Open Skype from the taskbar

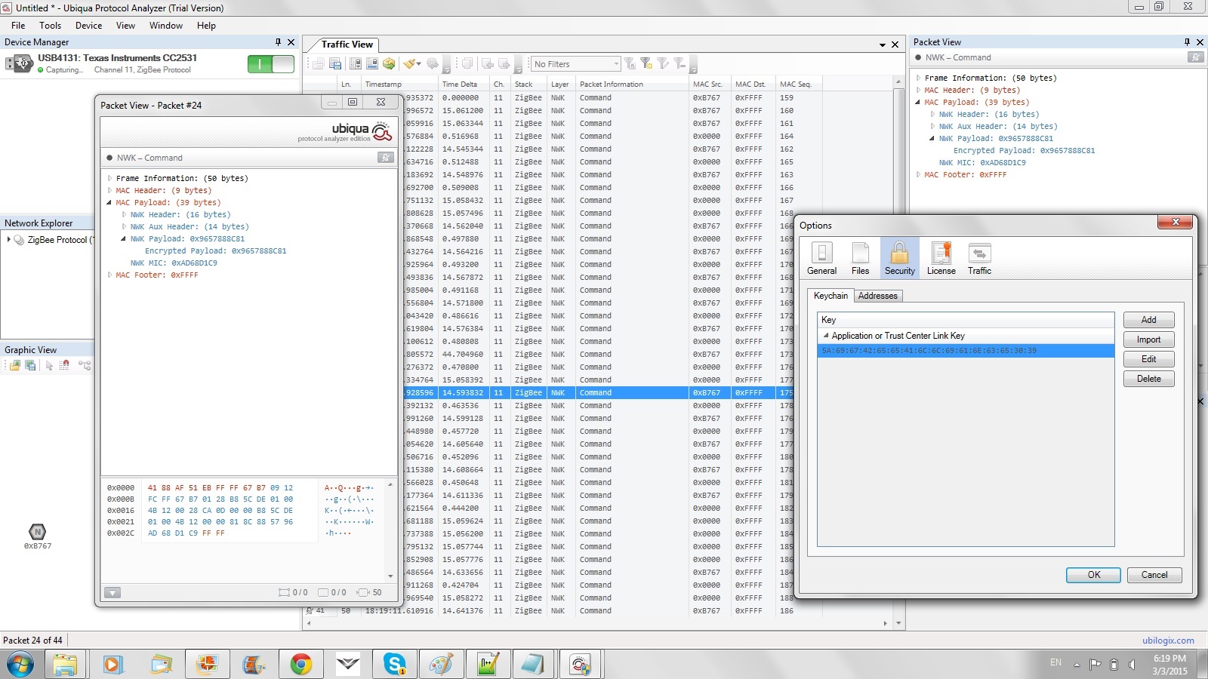[x=394, y=664]
